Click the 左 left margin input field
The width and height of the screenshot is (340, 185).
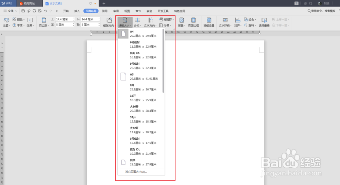(64, 25)
